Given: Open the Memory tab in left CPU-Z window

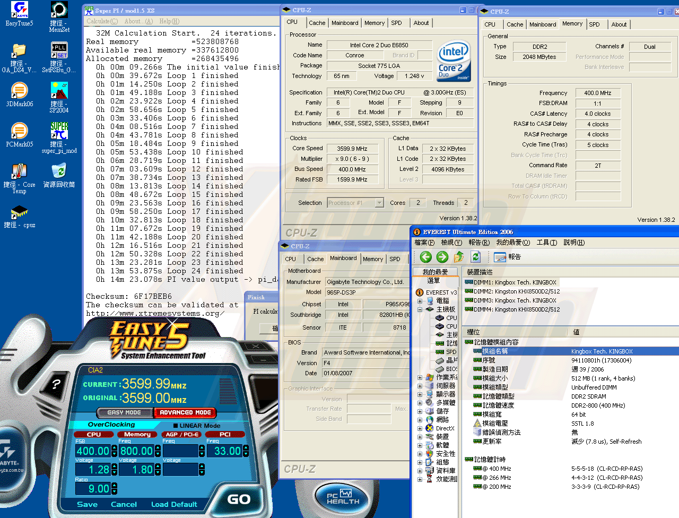Looking at the screenshot, I should coord(375,23).
